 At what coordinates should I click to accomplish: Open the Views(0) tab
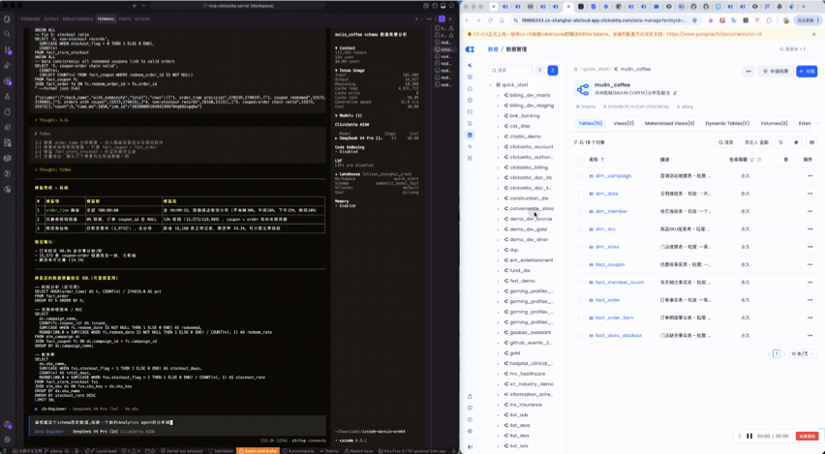click(x=624, y=123)
